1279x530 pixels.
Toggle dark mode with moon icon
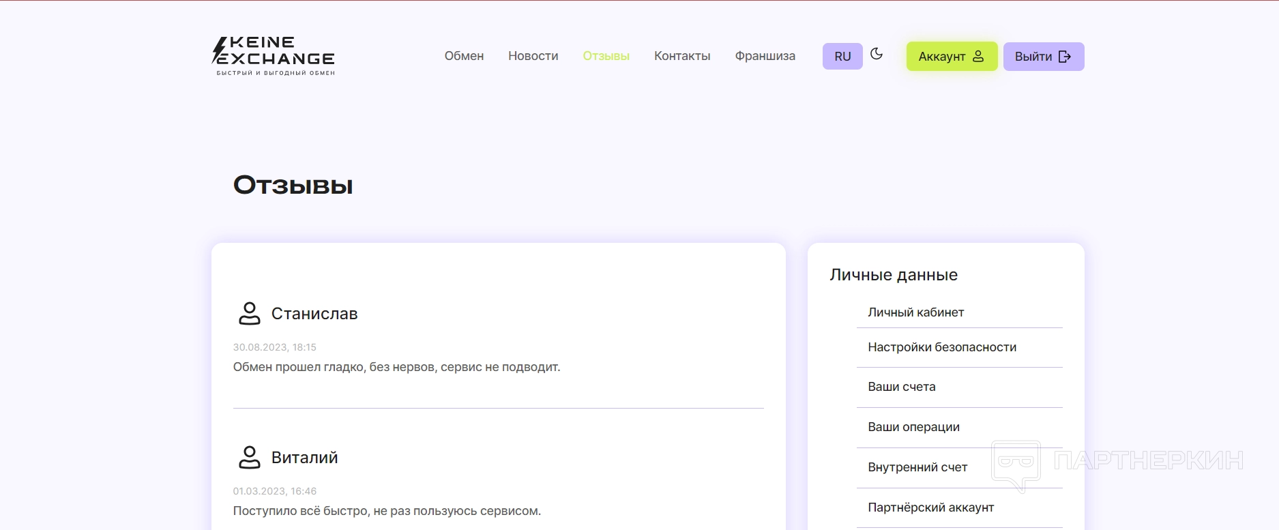click(x=877, y=54)
